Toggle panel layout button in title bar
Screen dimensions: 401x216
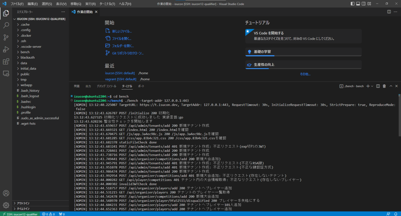358,4
